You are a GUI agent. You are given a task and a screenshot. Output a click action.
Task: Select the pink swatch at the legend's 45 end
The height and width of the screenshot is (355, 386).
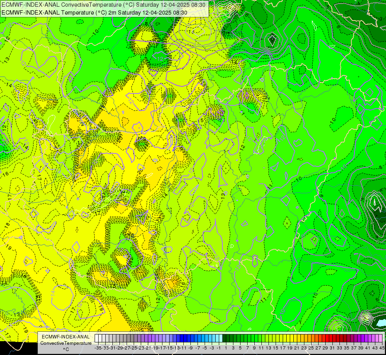click(380, 338)
